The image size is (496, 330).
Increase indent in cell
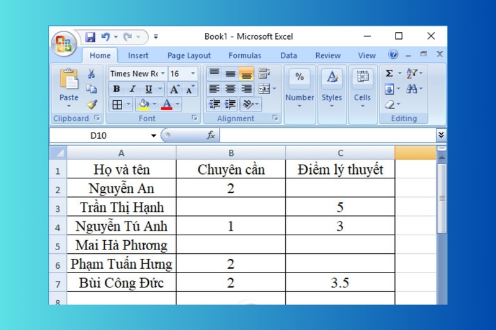tap(231, 104)
